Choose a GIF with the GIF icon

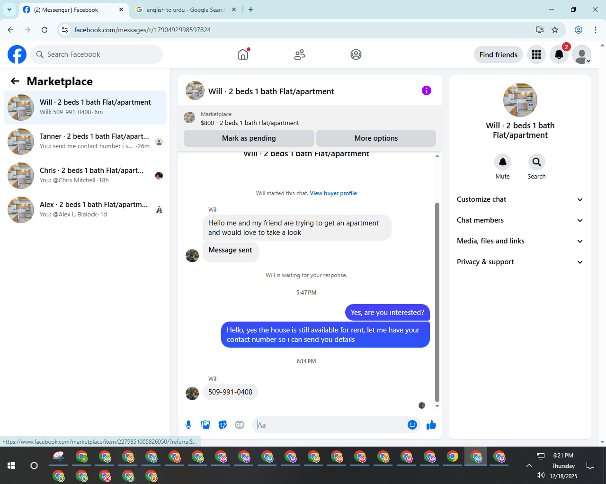click(240, 425)
